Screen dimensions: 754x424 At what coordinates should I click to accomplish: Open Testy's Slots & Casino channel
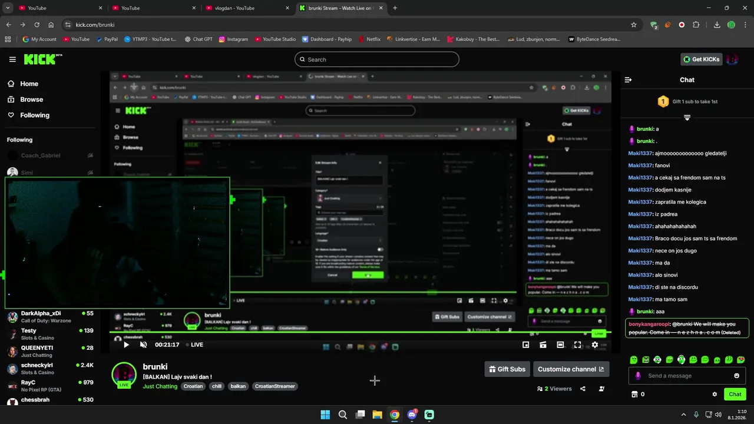tap(49, 334)
